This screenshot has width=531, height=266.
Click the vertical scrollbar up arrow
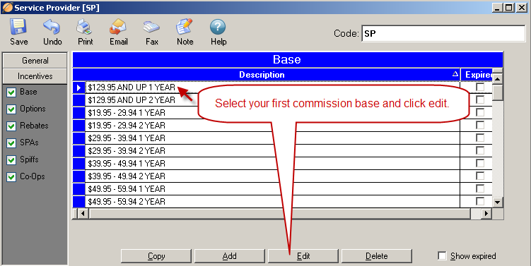pos(497,79)
